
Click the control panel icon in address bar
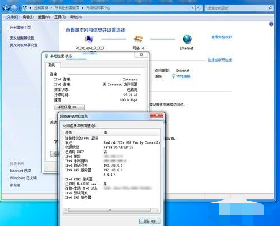click(x=25, y=8)
